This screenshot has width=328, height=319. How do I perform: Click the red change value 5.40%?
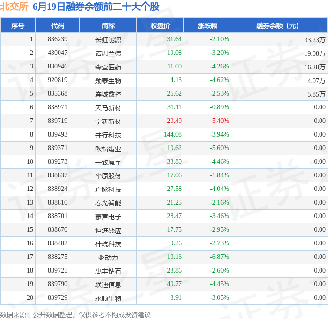(x=221, y=121)
